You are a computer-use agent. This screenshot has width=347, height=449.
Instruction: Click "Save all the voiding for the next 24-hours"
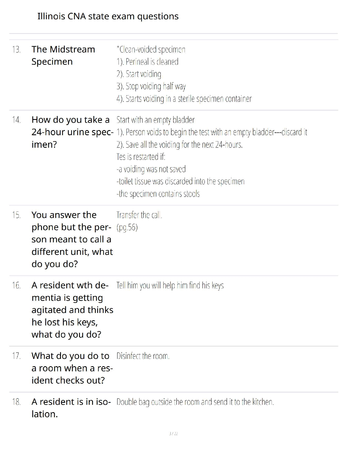point(179,145)
